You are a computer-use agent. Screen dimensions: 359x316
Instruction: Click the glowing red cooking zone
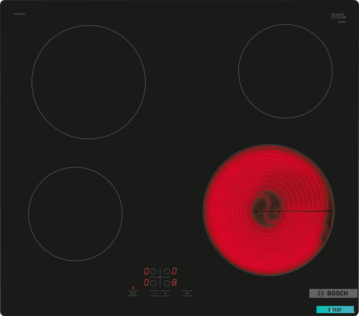(x=269, y=210)
